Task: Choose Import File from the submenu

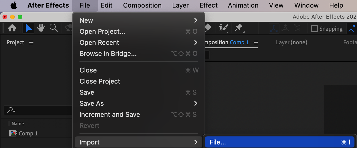Action: pyautogui.click(x=280, y=142)
